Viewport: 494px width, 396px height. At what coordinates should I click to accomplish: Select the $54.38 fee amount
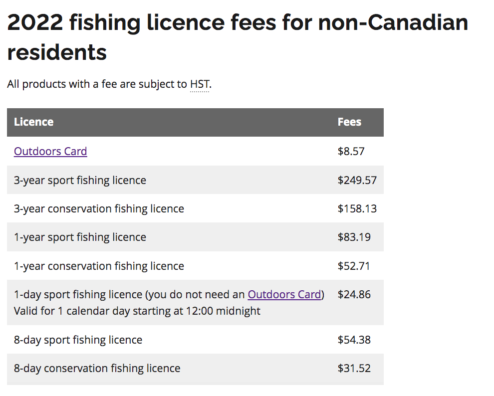point(354,340)
